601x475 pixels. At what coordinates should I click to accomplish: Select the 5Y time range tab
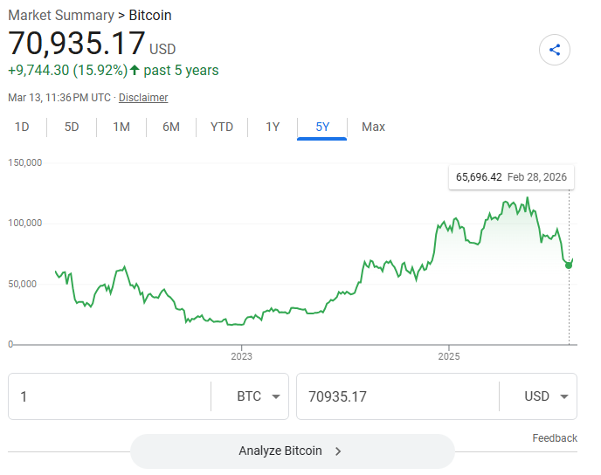click(322, 127)
